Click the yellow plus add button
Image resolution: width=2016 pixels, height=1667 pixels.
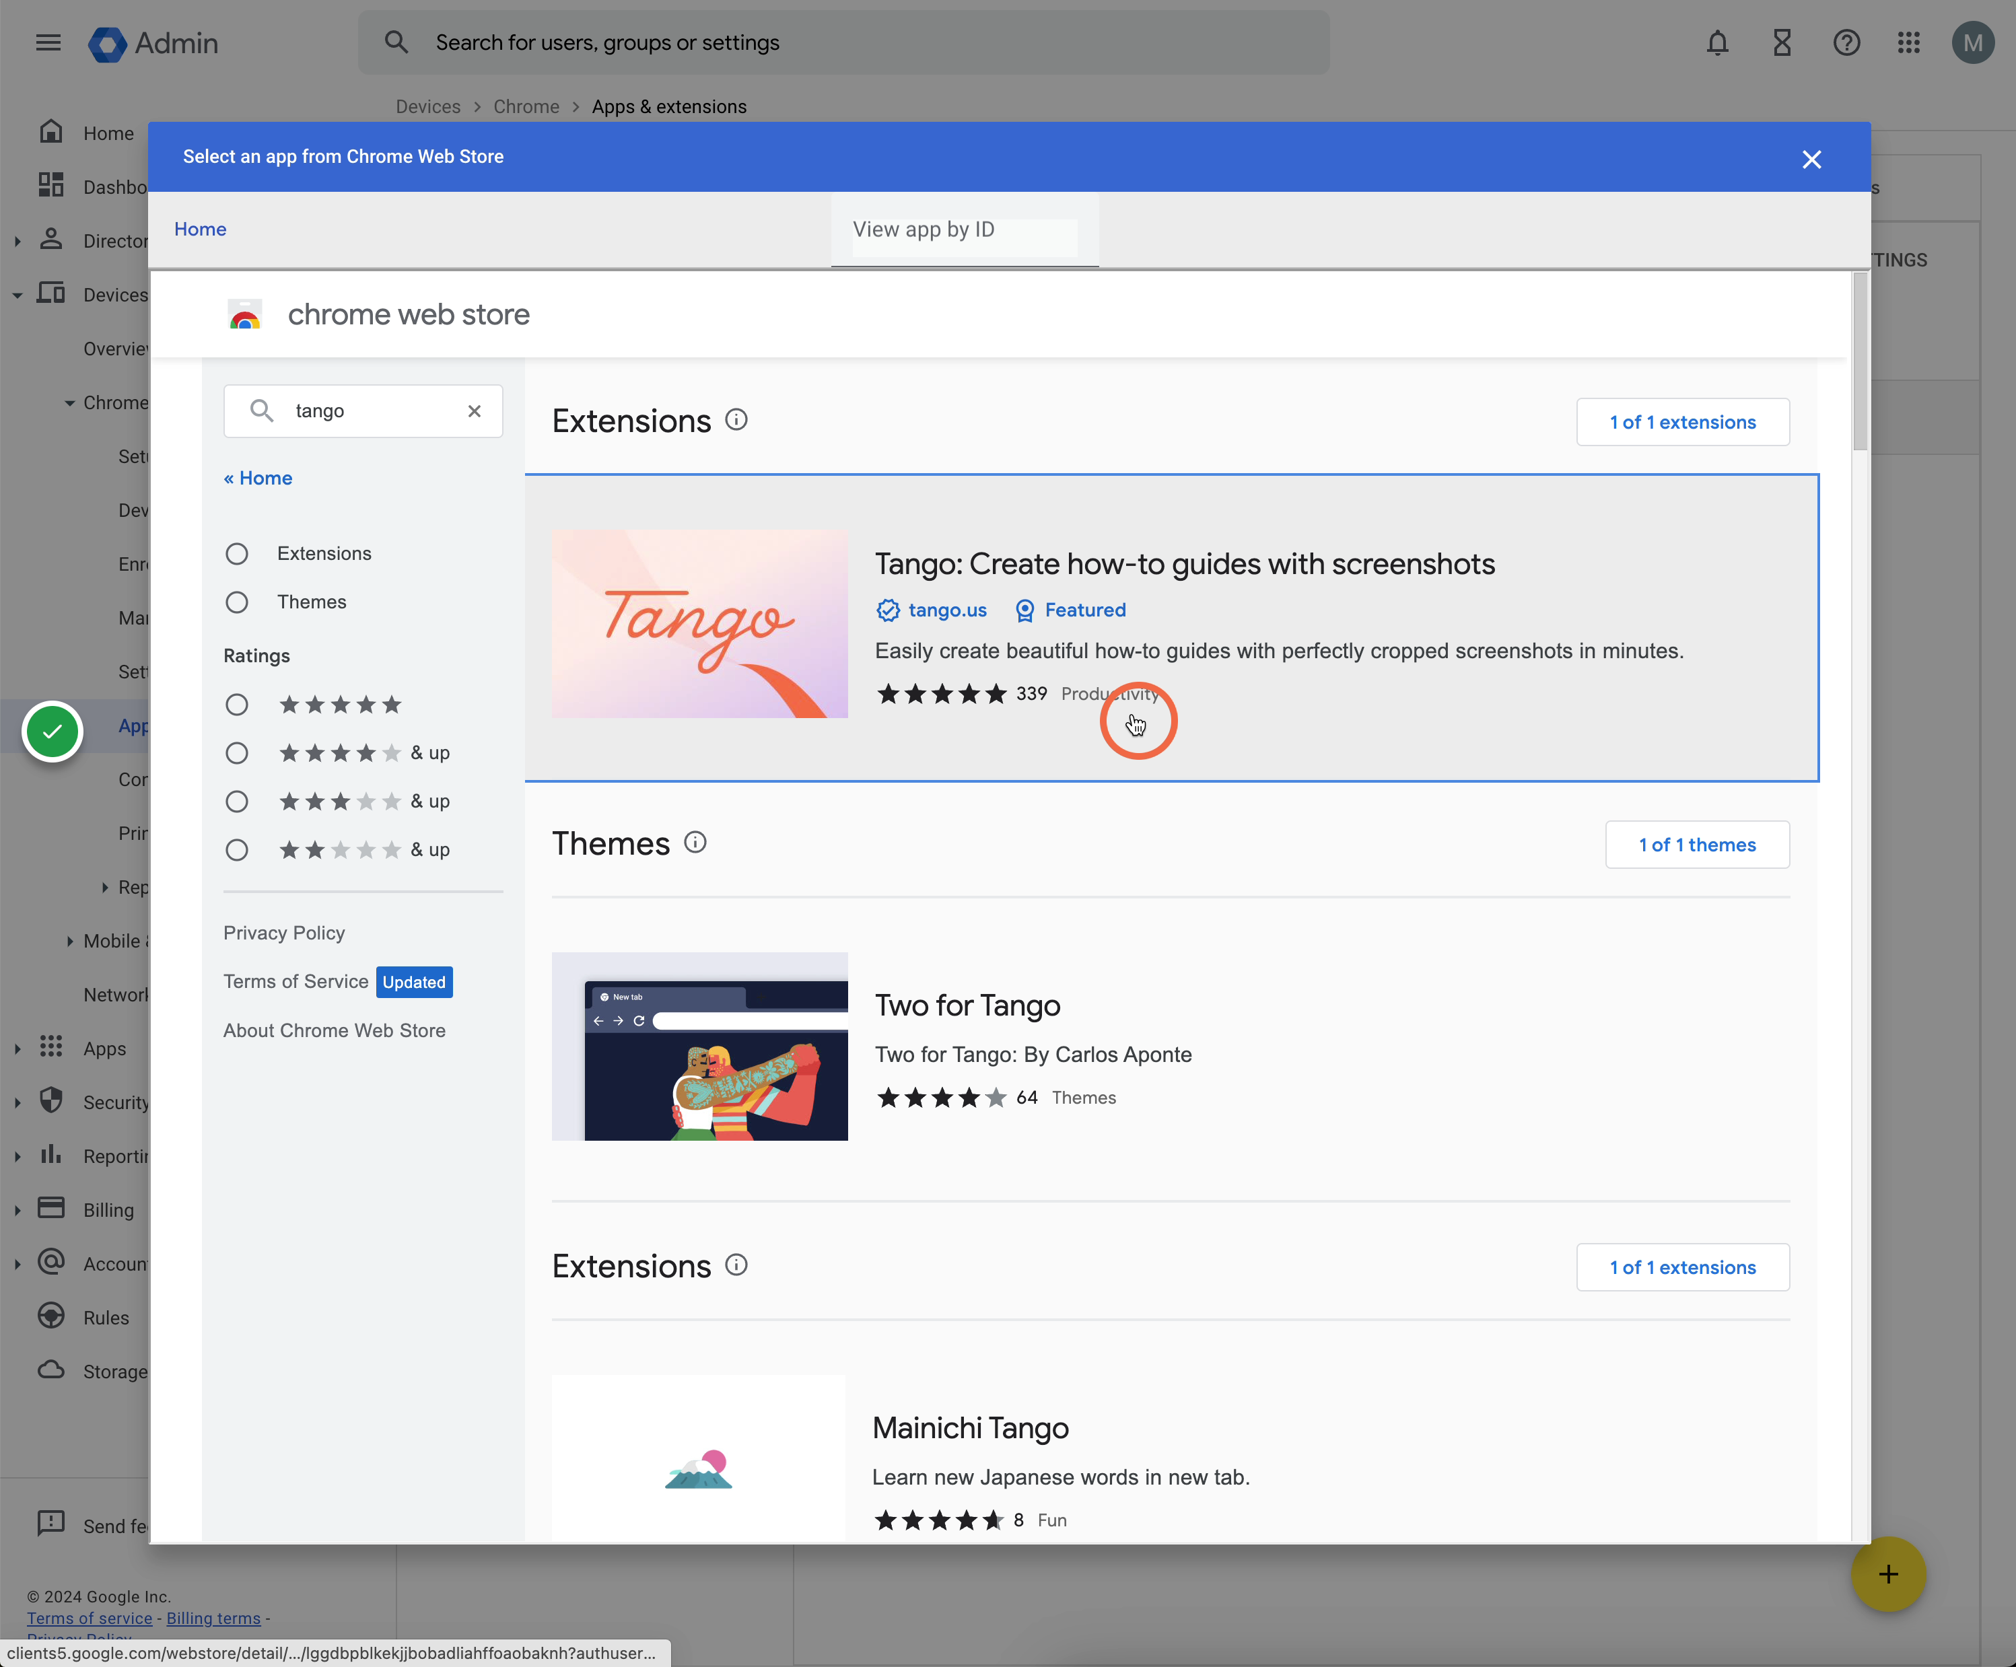[x=1888, y=1574]
